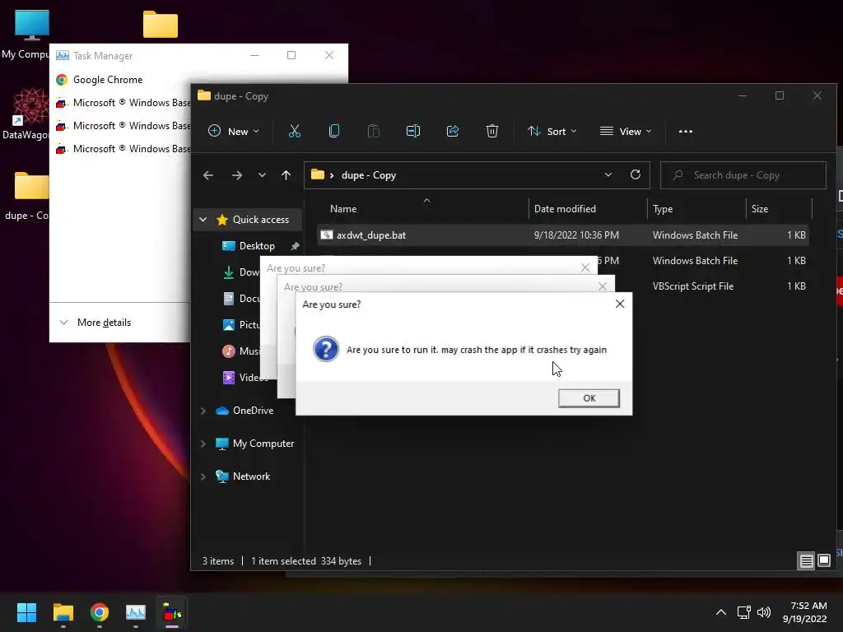Close the rearmost Are you sure dialog
The width and height of the screenshot is (843, 632).
[x=585, y=267]
